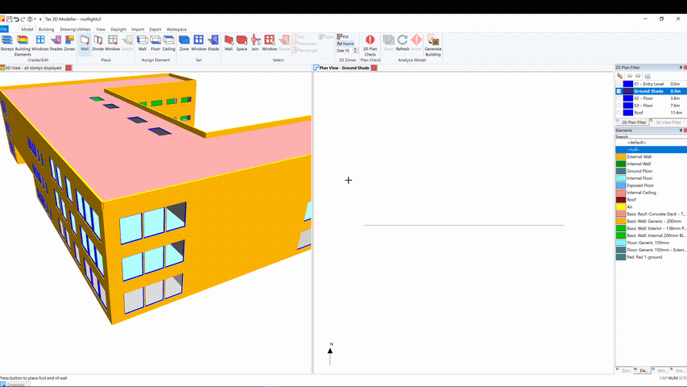This screenshot has height=387, width=687.
Task: Click the Set Shade icon
Action: click(x=213, y=40)
